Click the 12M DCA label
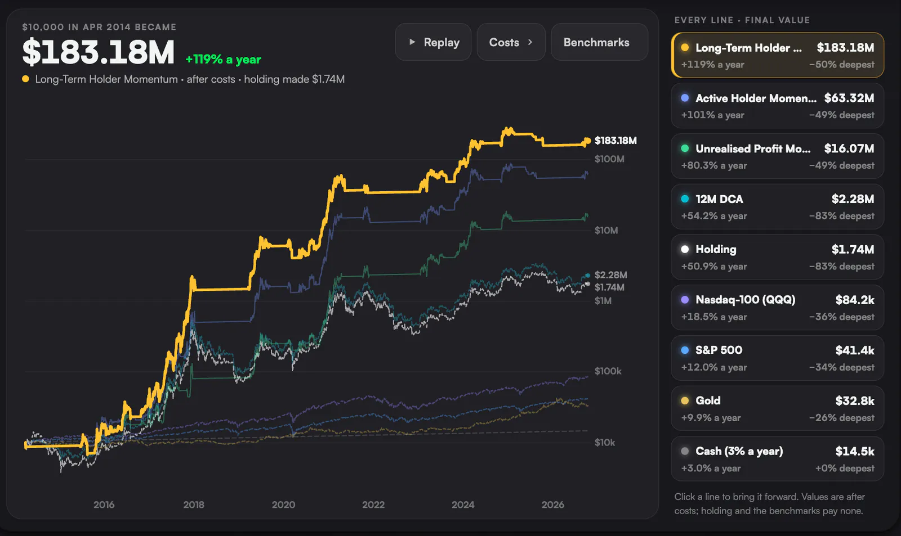 (719, 199)
